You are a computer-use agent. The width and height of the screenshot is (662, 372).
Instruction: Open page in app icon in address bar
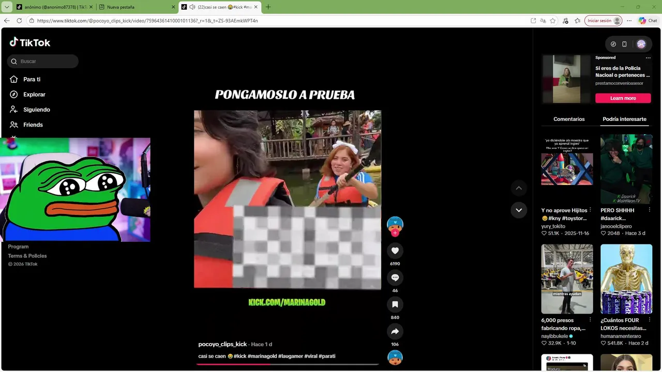[x=533, y=21]
